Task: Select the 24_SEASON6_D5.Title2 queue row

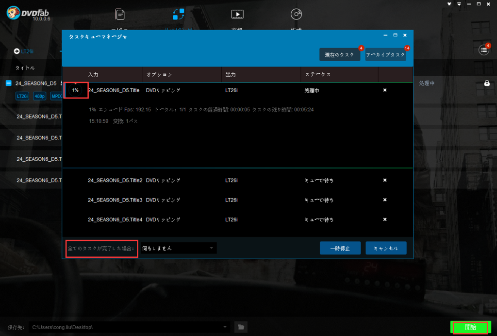Action: 238,180
